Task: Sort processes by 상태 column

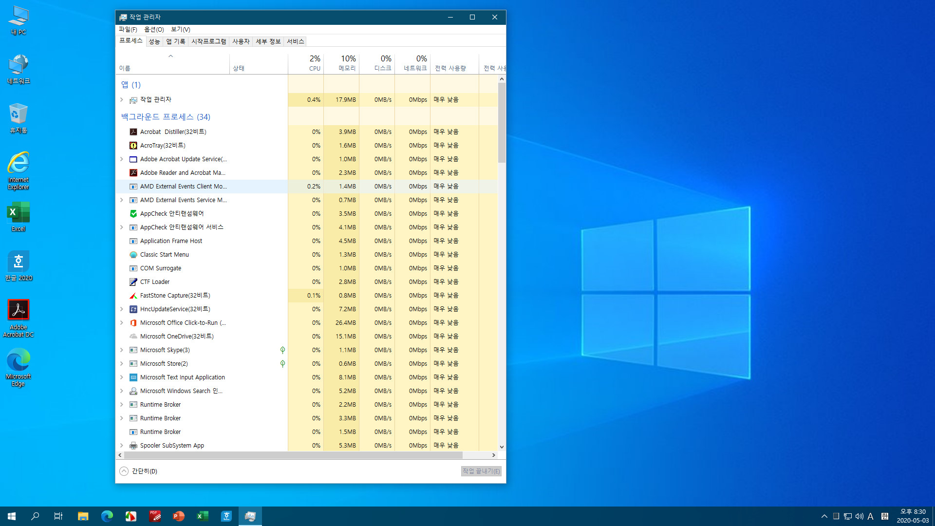Action: (x=259, y=64)
